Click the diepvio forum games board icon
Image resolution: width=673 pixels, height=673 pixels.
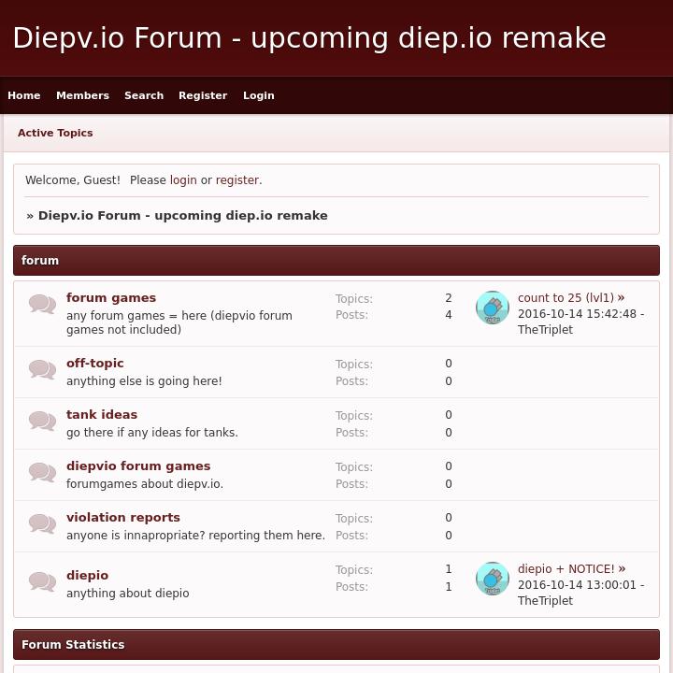pyautogui.click(x=42, y=472)
